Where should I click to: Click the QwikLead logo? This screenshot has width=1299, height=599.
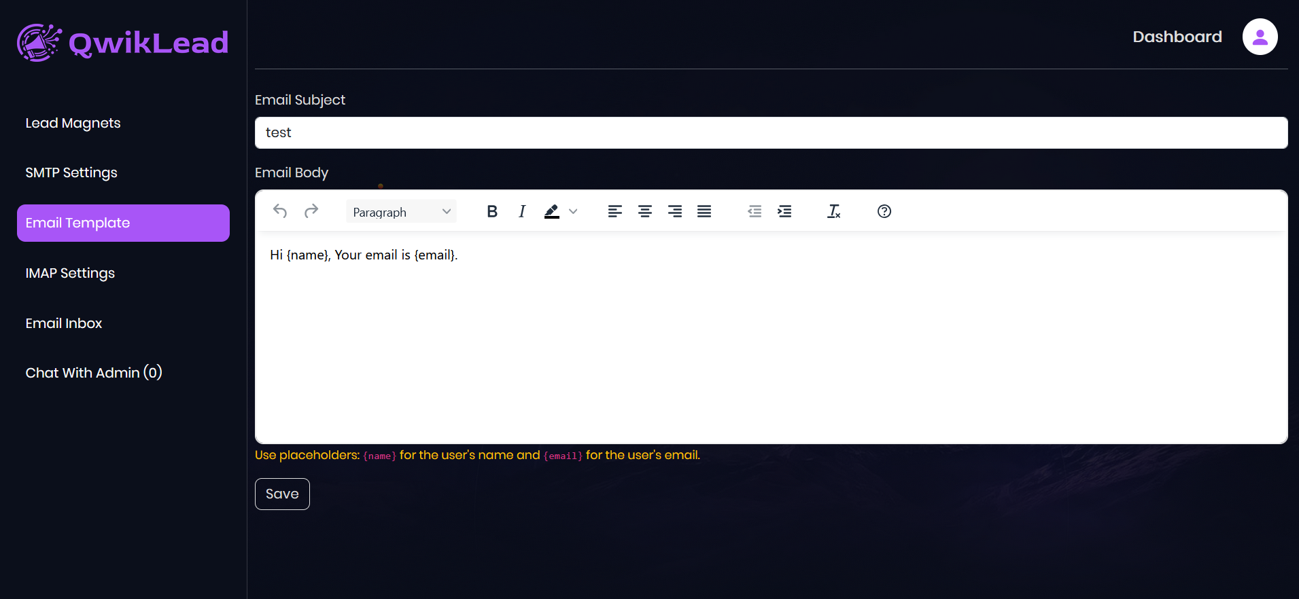click(122, 42)
